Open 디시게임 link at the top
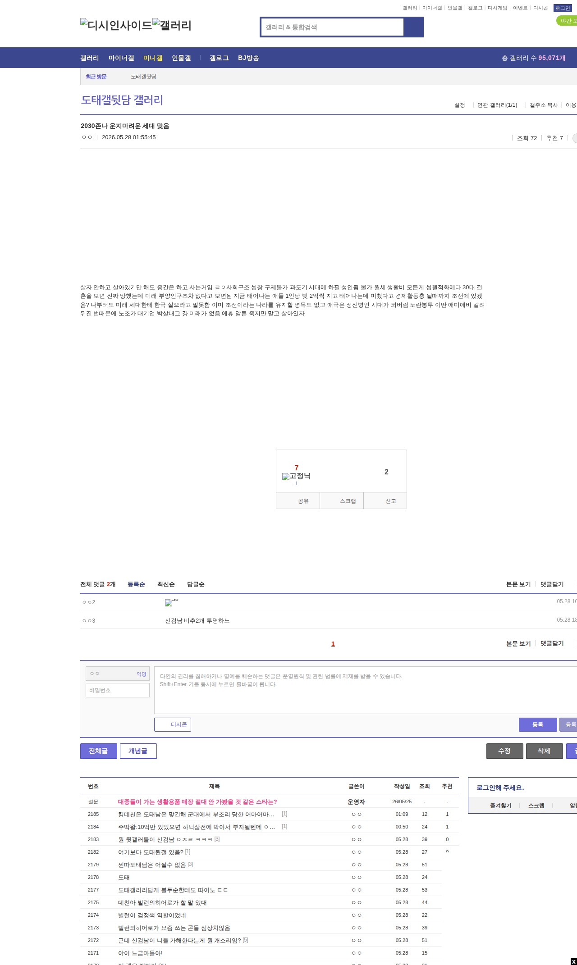The image size is (577, 965). (497, 8)
